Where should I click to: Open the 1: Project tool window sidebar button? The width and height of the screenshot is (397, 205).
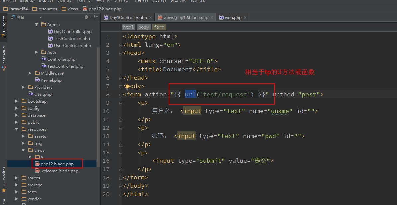4,27
